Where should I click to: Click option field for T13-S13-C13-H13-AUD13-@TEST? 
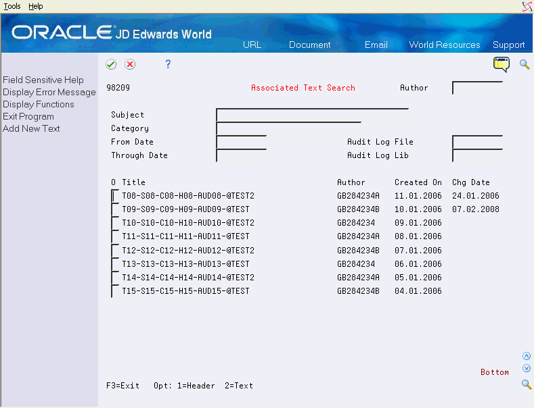click(x=115, y=264)
